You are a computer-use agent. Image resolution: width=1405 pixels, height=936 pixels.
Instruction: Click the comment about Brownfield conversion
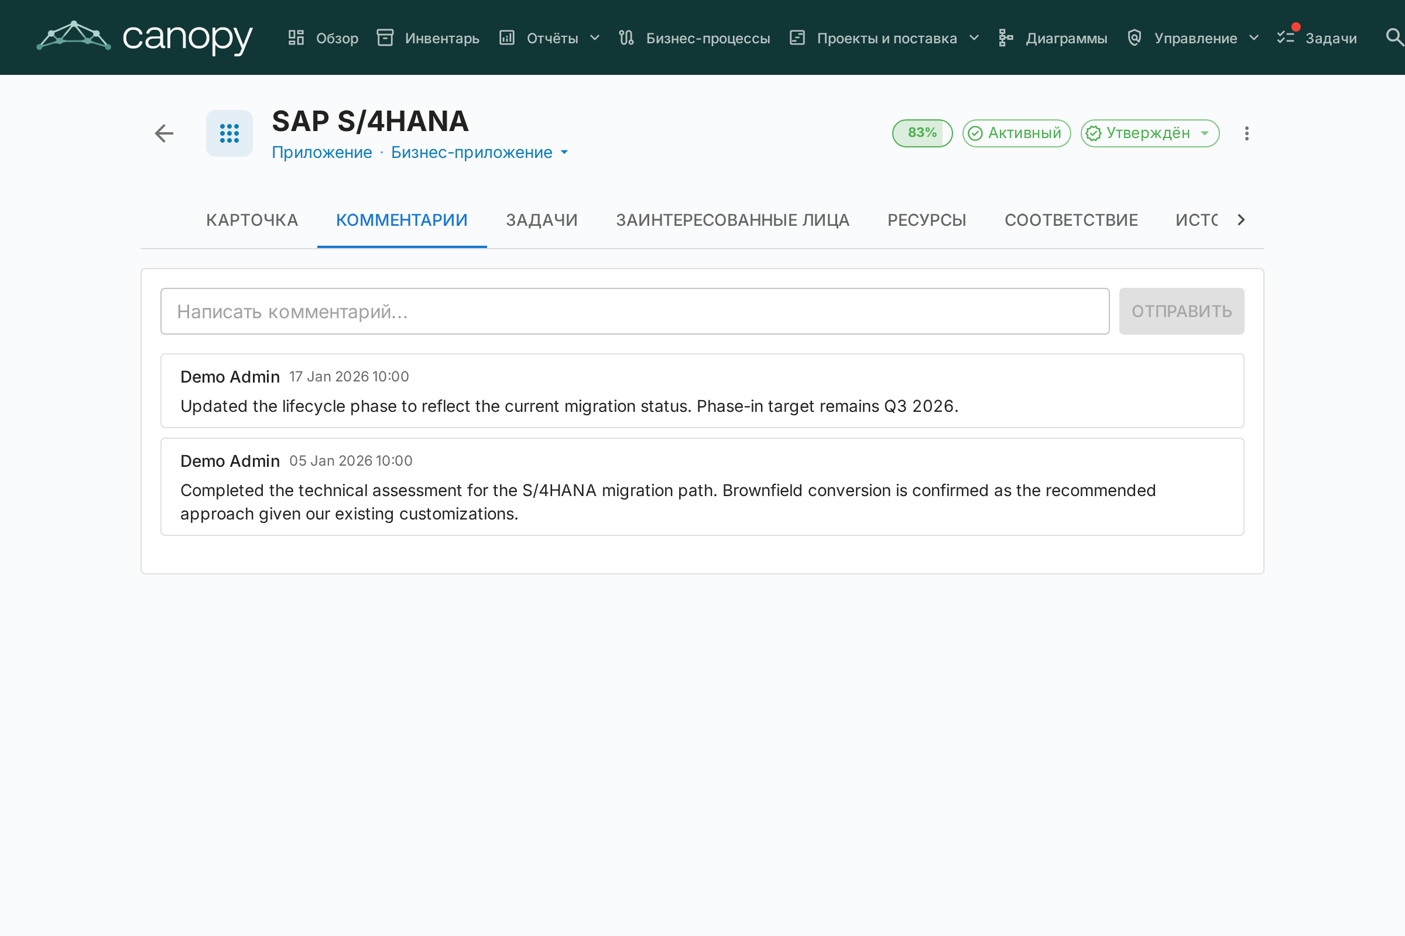click(668, 502)
